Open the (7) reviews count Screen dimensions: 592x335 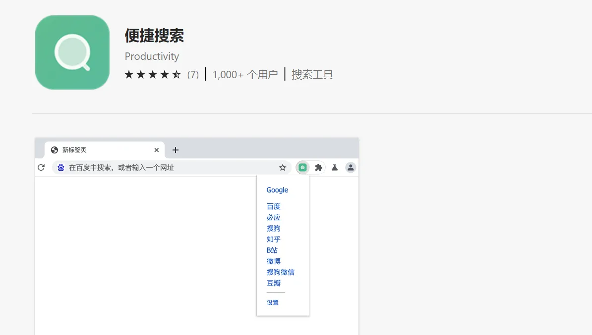[x=193, y=75]
